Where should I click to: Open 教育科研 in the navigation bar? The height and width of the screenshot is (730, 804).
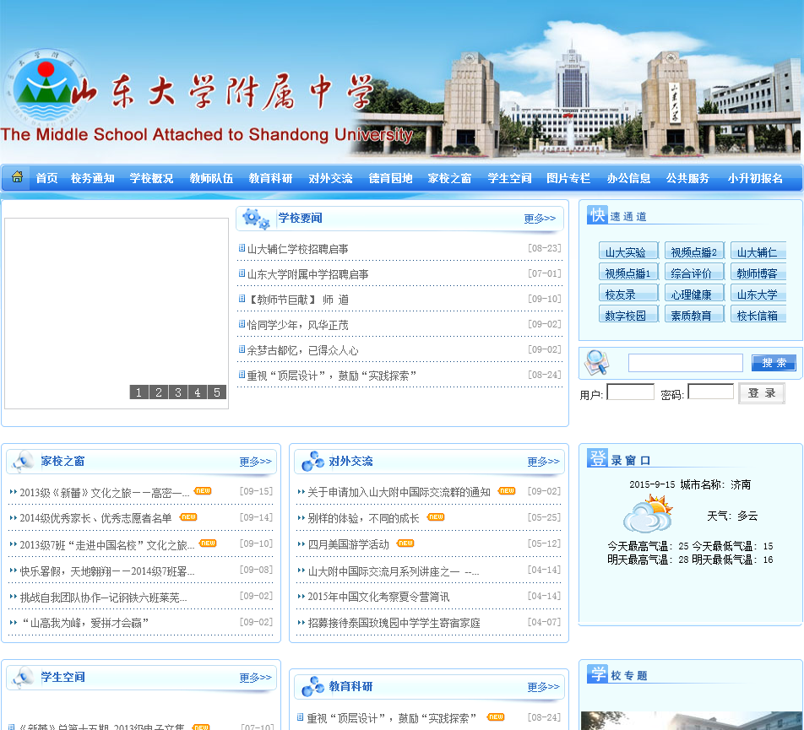point(270,178)
